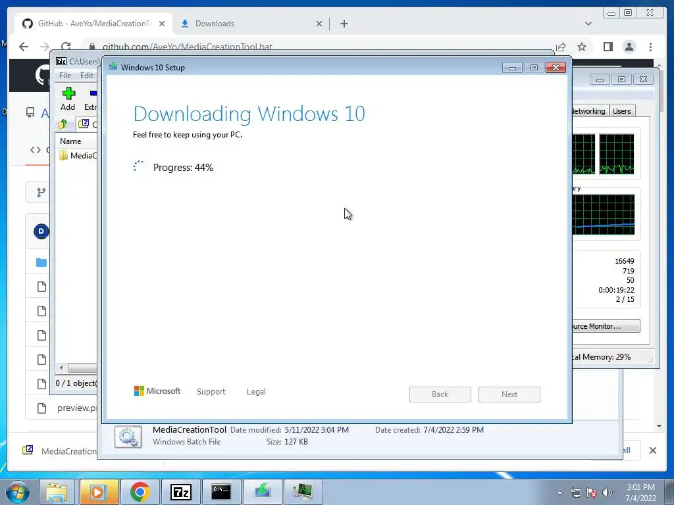The image size is (674, 505).
Task: Open the Chrome profile avatar
Action: 629,47
